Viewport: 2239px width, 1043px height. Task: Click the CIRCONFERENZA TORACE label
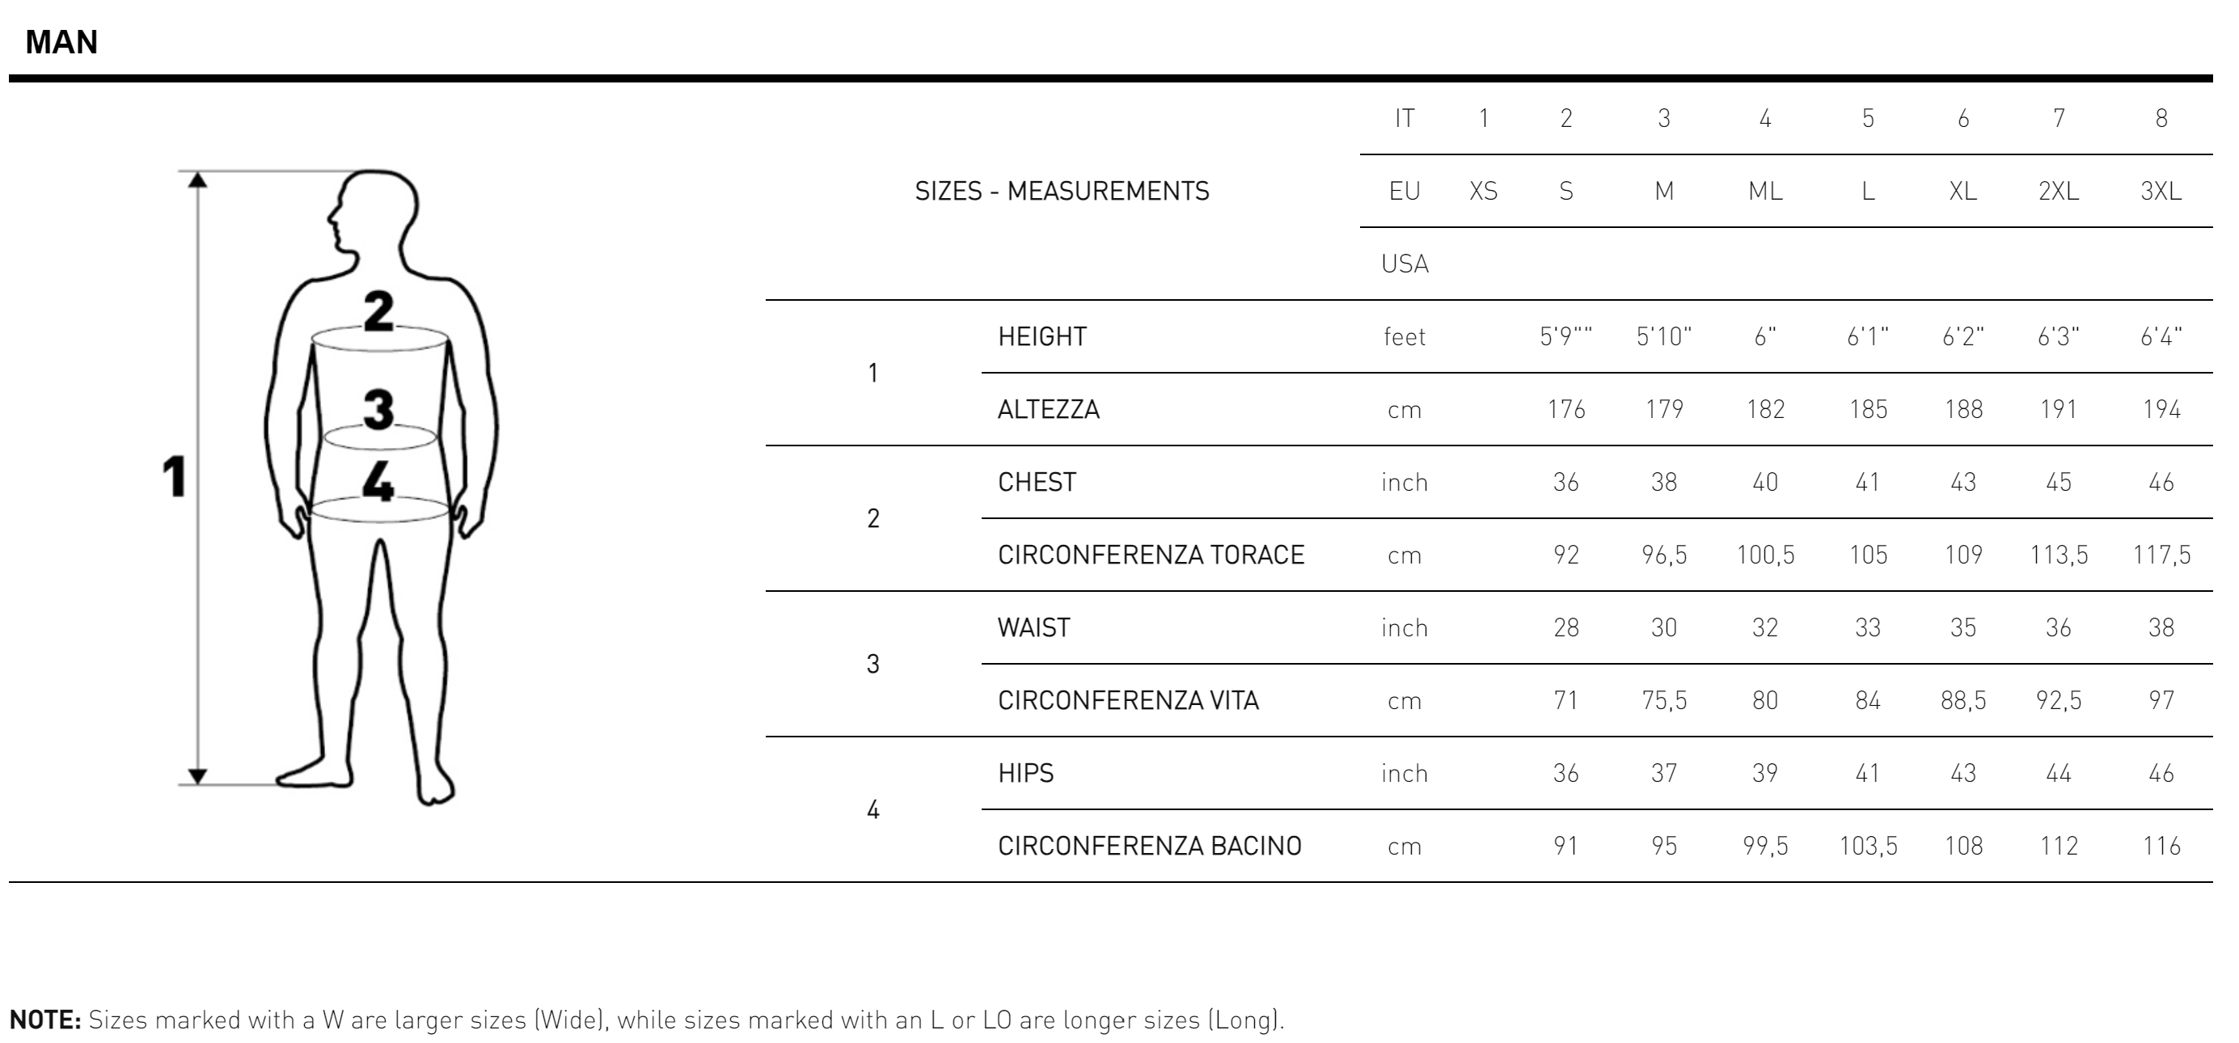(1151, 555)
